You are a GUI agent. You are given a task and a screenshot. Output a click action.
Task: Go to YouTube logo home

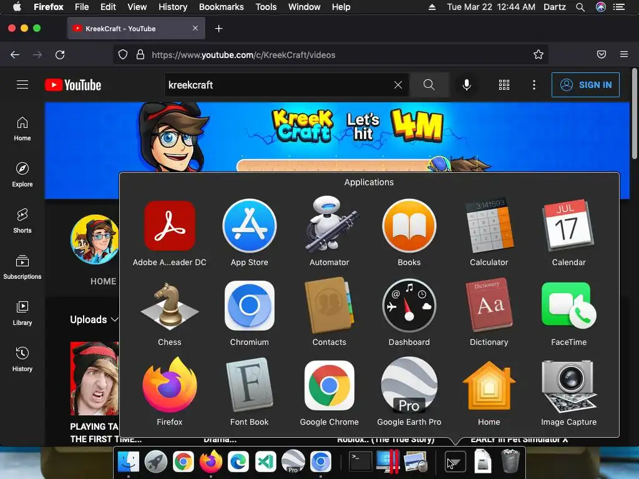tap(73, 85)
